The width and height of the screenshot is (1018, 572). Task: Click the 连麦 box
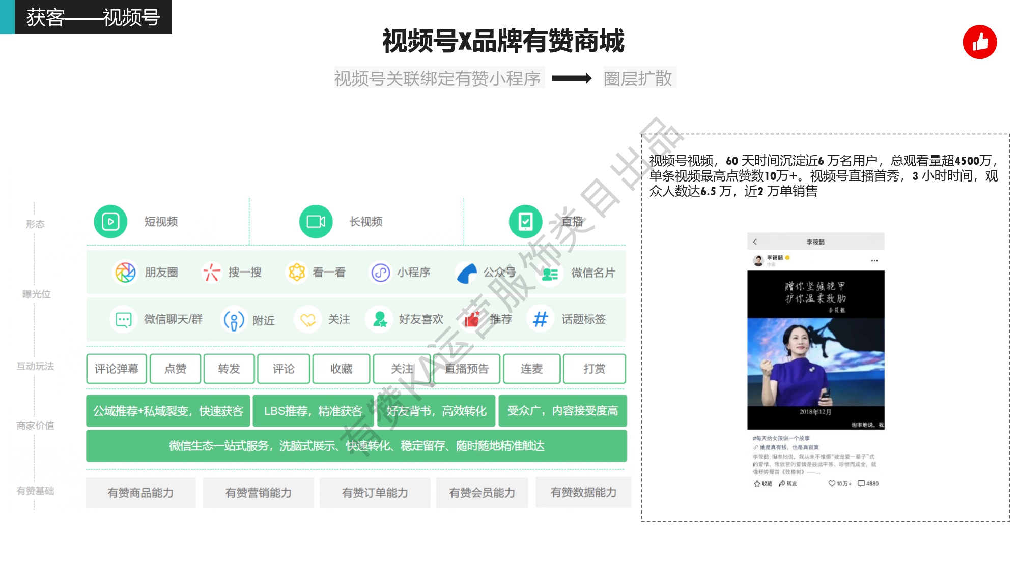click(x=532, y=369)
